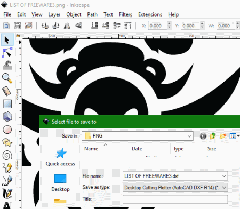Create a new folder in dialog
240x209 pixels.
223,136
